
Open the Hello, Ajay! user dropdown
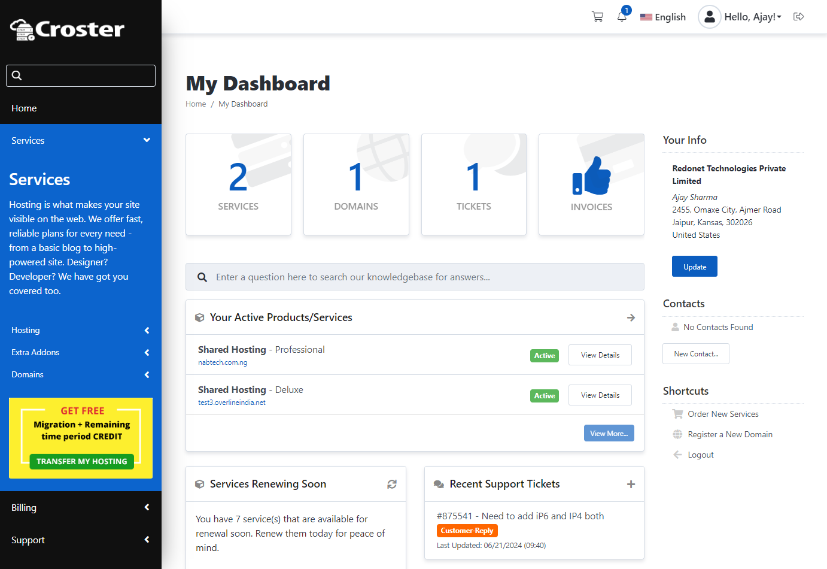coord(742,17)
